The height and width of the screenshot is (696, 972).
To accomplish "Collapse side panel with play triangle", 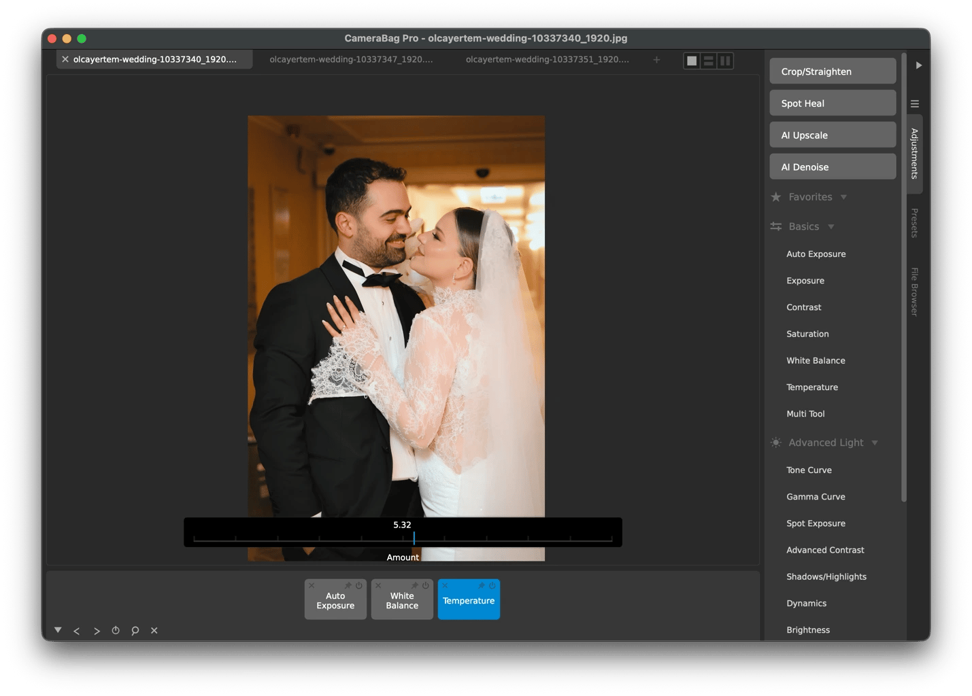I will click(919, 65).
